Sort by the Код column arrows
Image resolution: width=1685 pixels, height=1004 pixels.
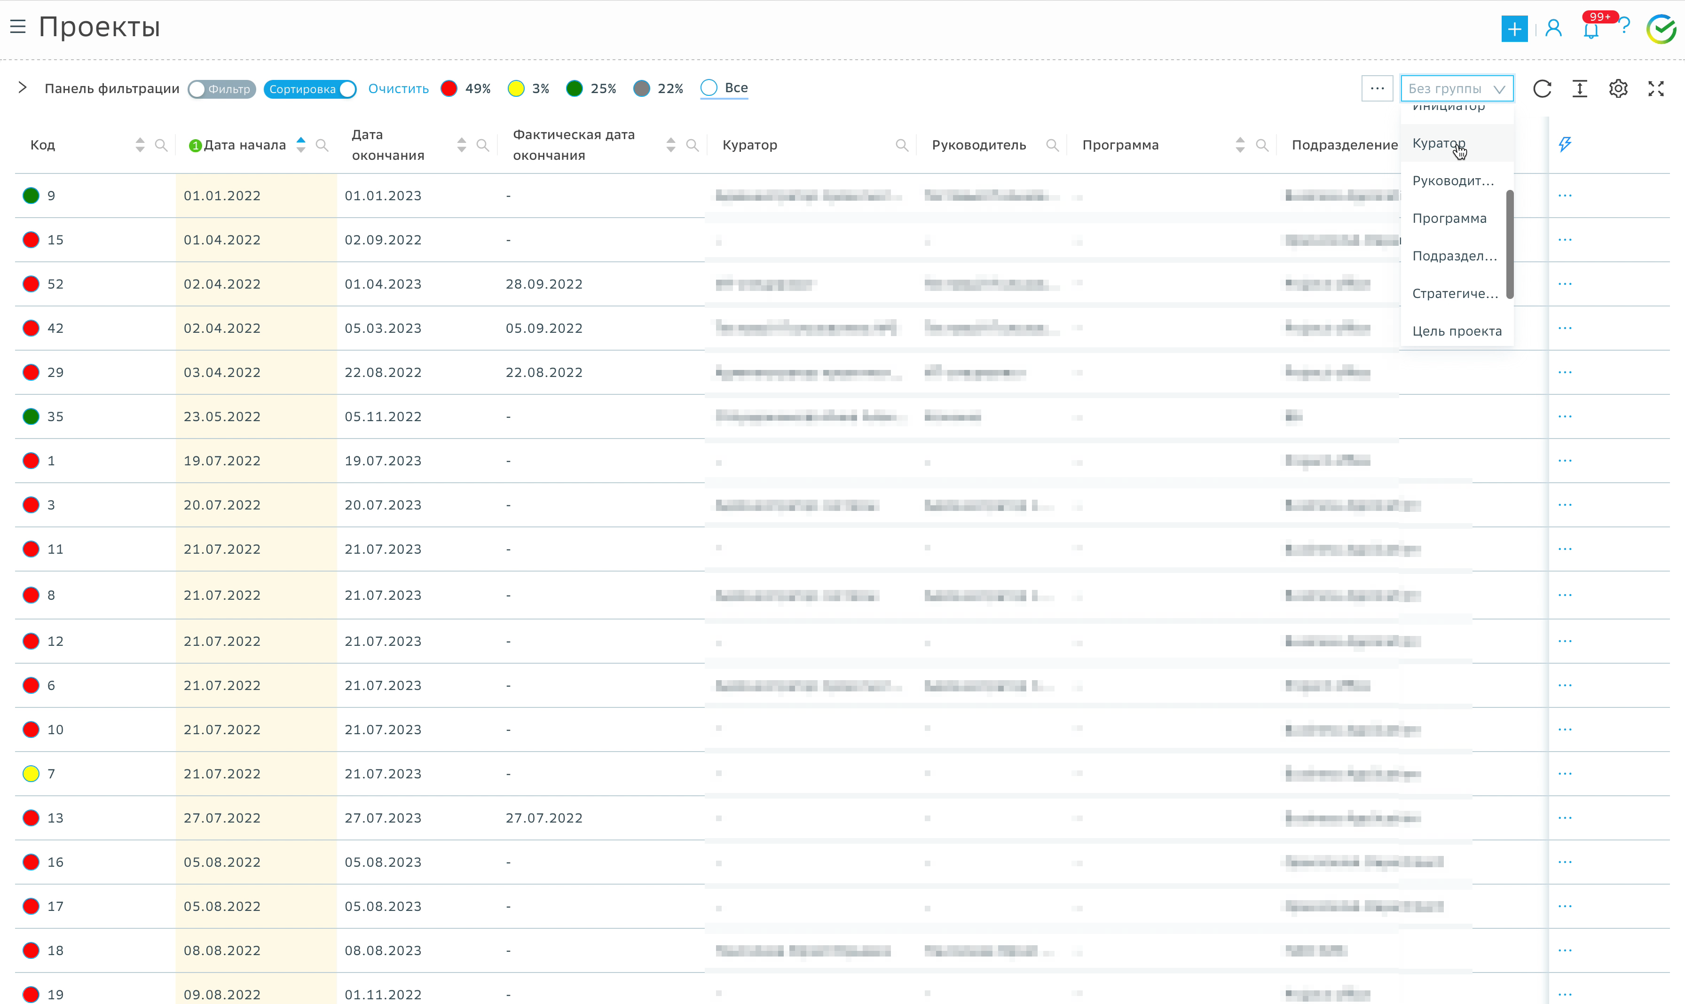[x=140, y=145]
